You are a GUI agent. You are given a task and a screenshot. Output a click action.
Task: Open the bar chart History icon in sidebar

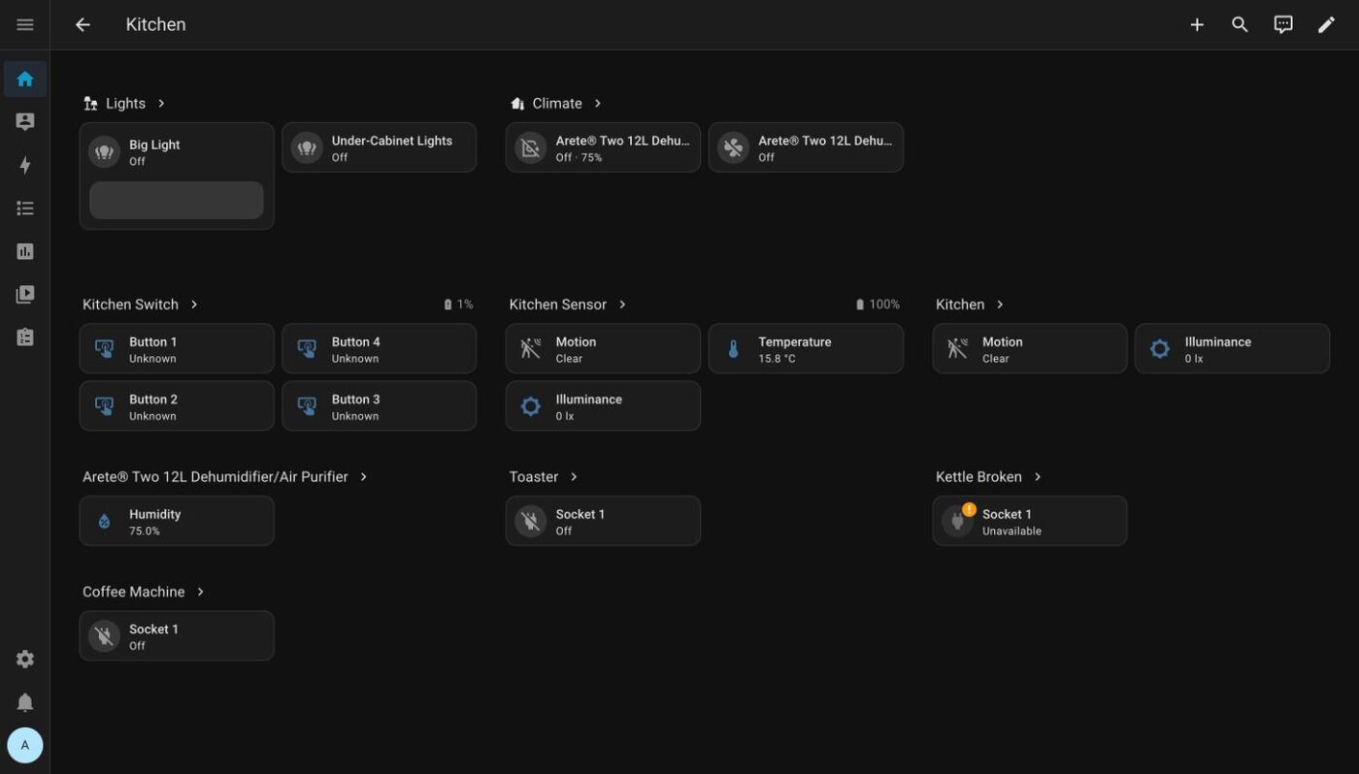[25, 251]
